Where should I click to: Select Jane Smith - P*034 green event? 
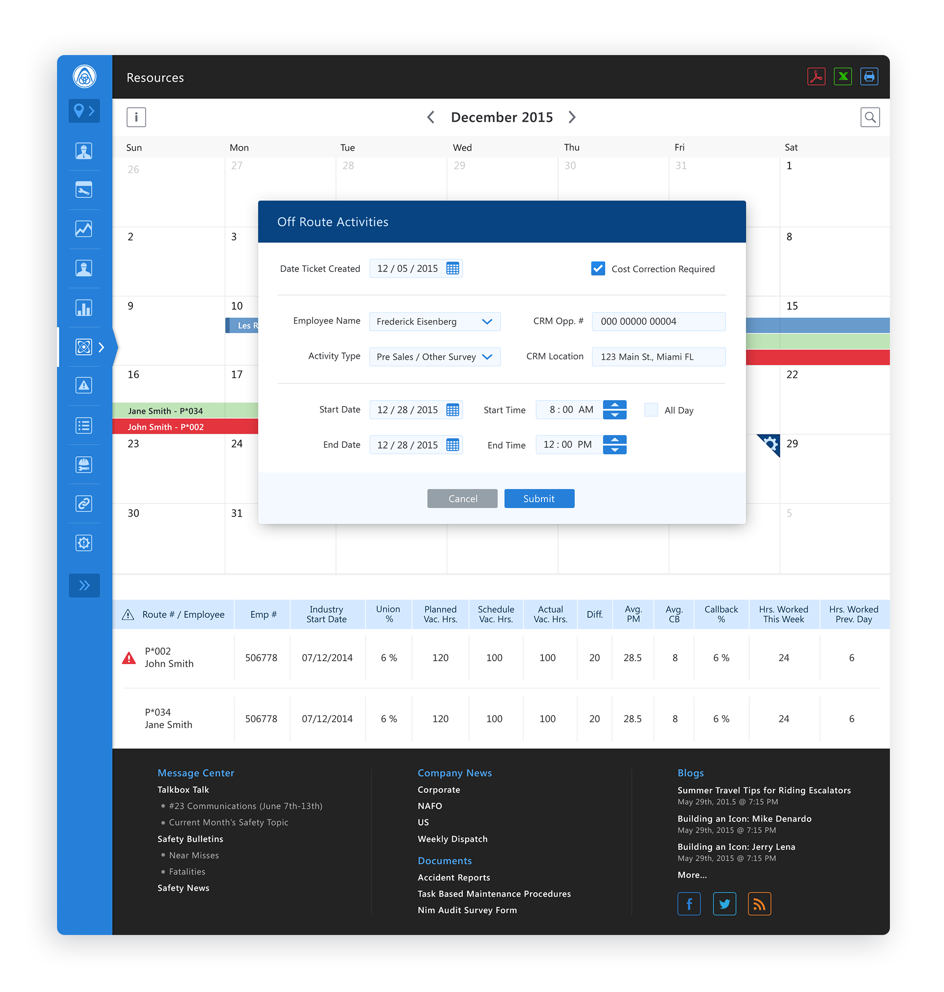pos(185,410)
